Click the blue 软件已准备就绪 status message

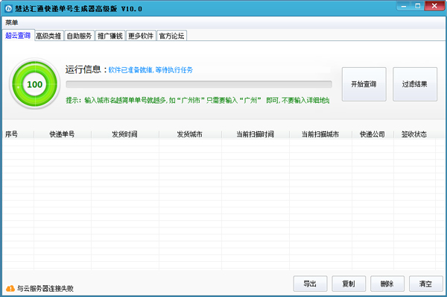point(150,70)
